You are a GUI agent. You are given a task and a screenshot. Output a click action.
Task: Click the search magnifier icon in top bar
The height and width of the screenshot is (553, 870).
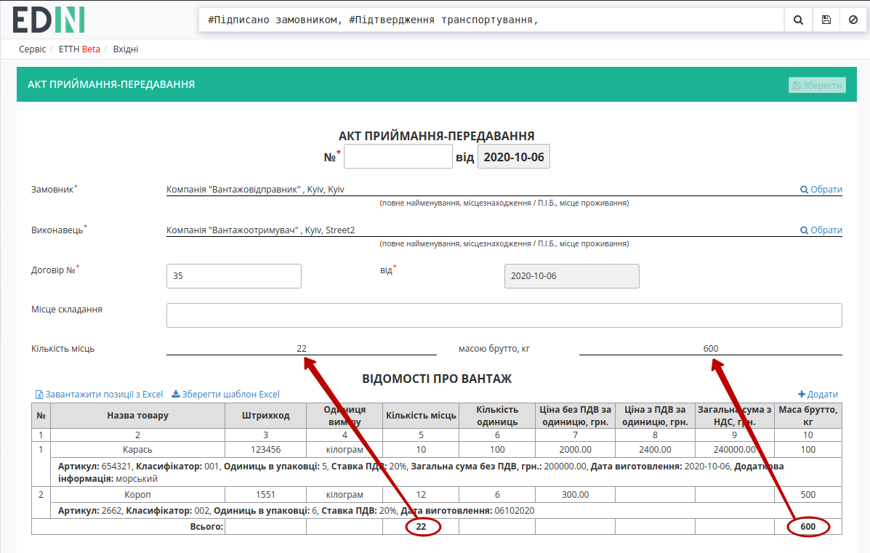pyautogui.click(x=798, y=20)
